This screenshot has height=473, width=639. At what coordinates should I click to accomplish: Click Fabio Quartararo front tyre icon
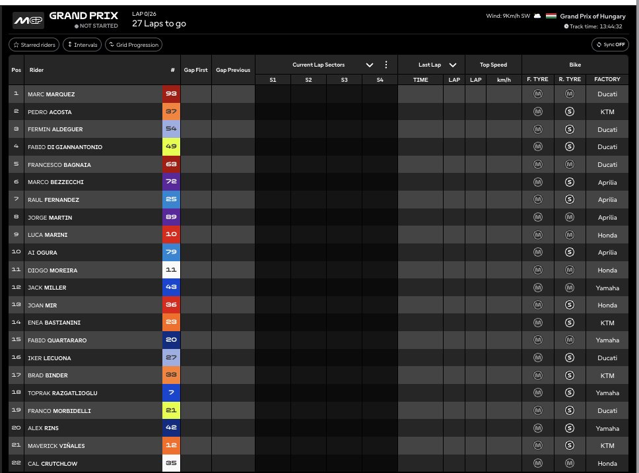(538, 340)
